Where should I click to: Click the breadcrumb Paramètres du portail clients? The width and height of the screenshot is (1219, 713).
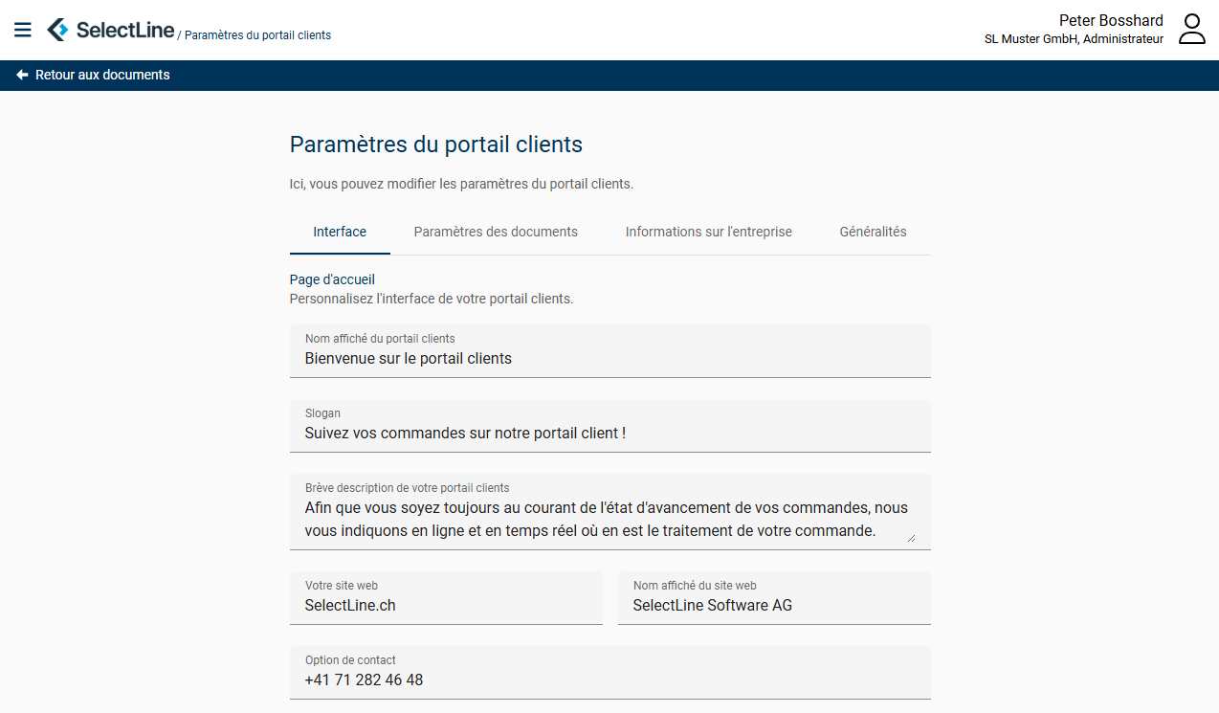pos(257,35)
